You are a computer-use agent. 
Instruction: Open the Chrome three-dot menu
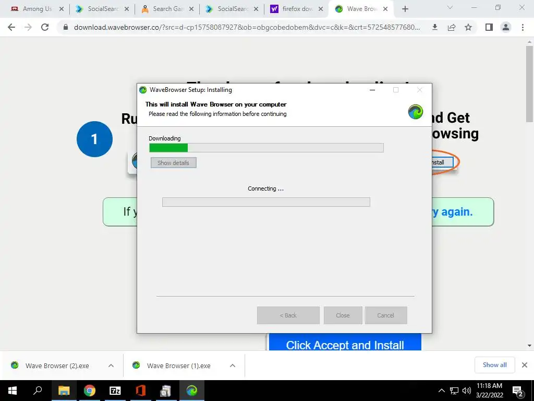pos(523,27)
